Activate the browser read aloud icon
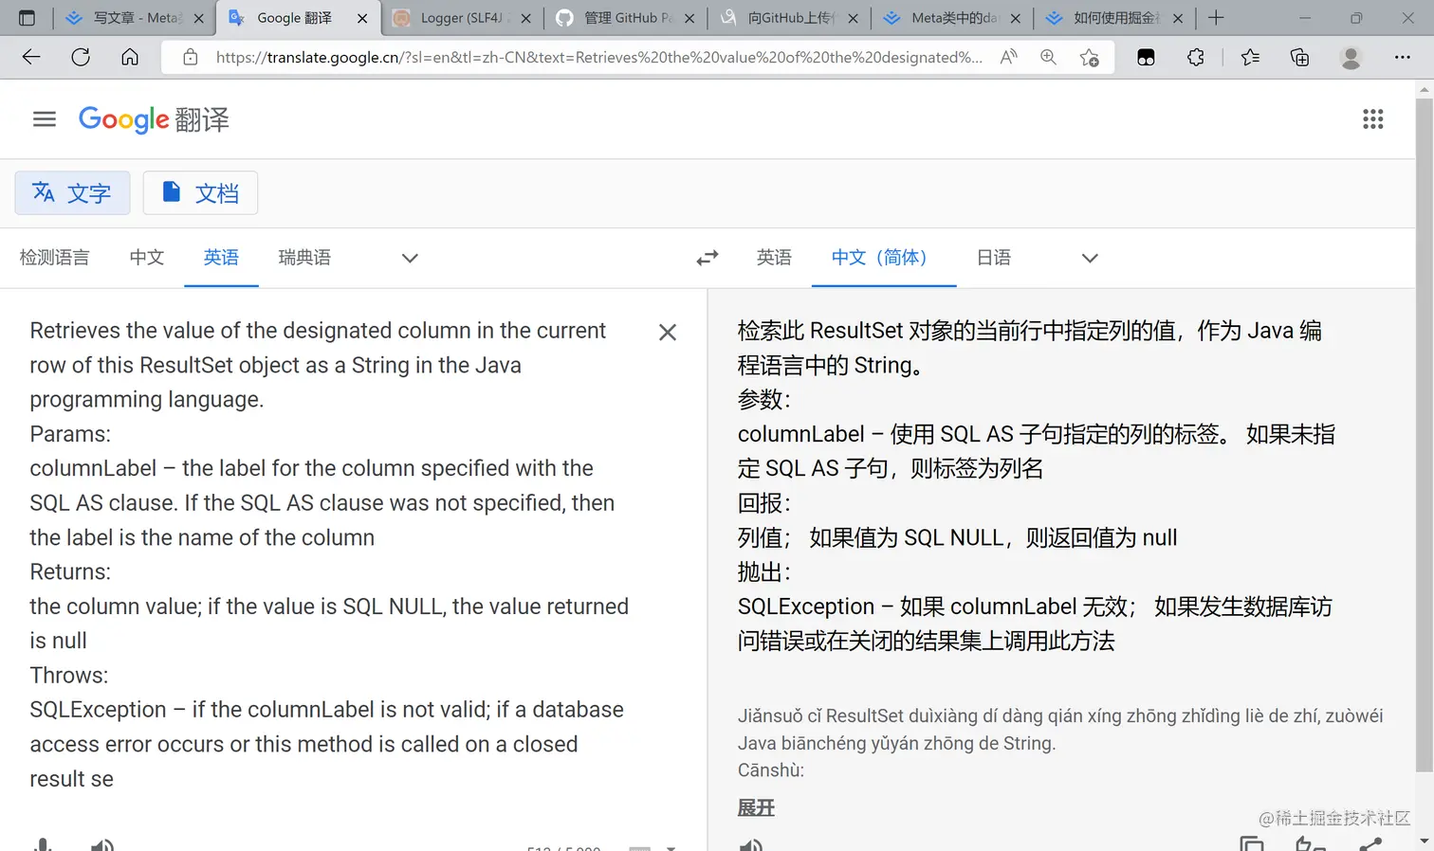This screenshot has height=851, width=1434. click(x=1009, y=57)
